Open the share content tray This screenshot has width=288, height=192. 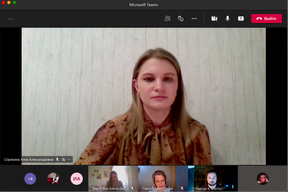point(241,19)
